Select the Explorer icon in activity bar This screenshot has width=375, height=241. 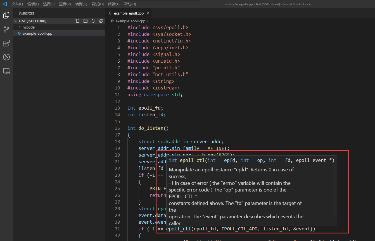click(6, 15)
